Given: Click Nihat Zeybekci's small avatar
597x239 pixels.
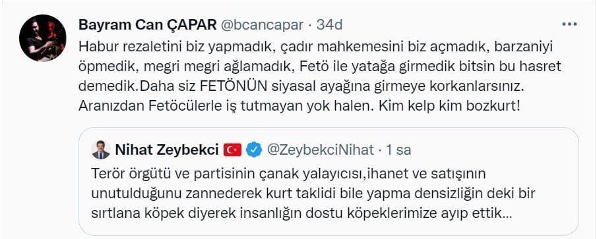Looking at the screenshot, I should 101,150.
